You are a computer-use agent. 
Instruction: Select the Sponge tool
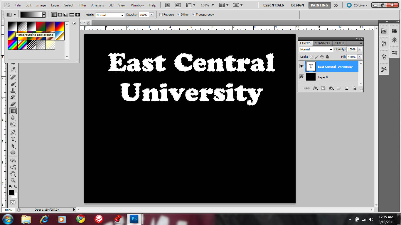coord(13,125)
